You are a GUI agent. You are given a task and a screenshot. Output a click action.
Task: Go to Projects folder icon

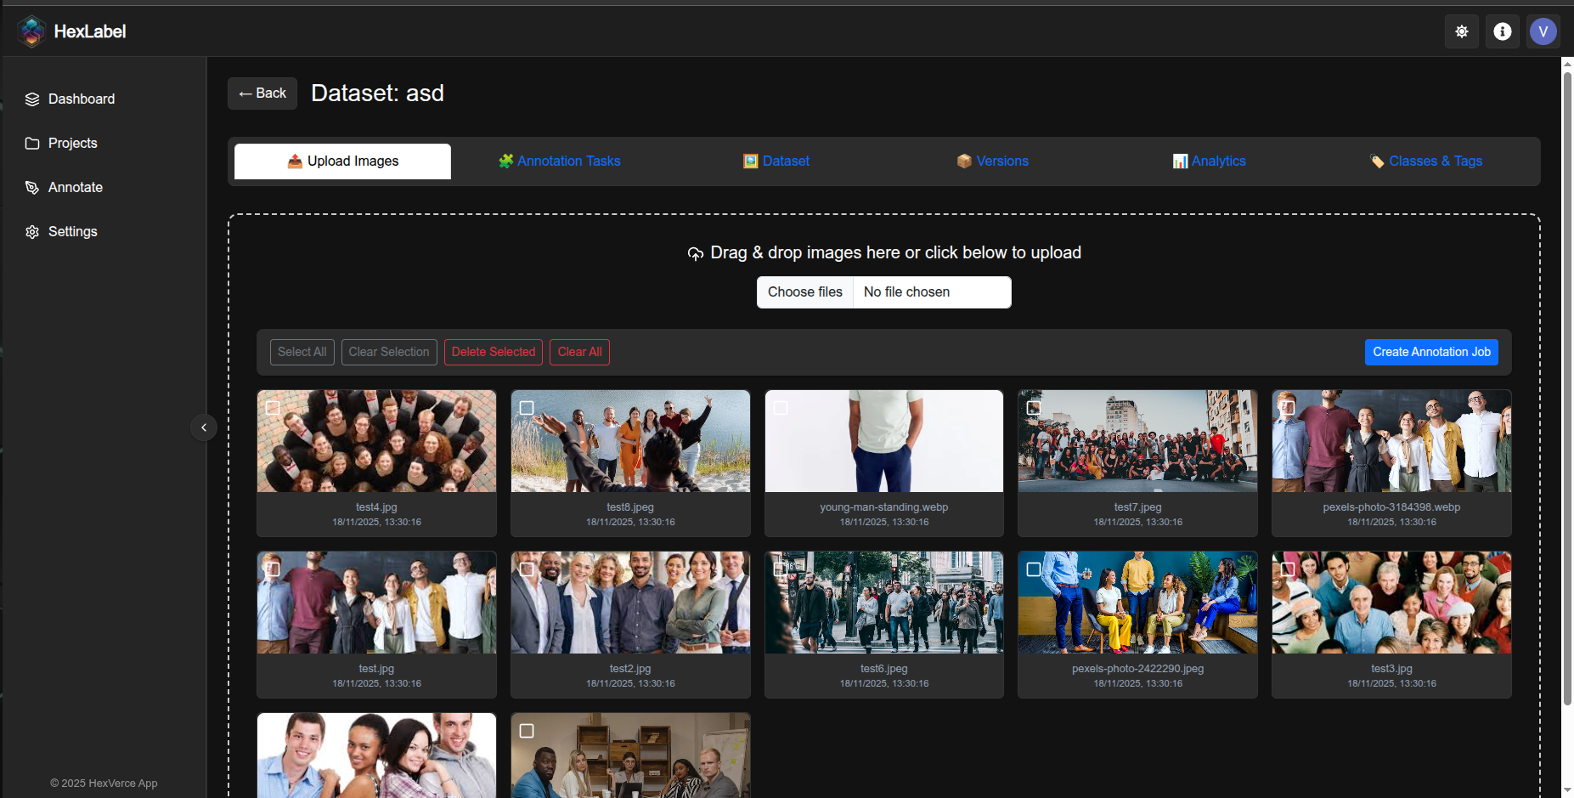[32, 144]
